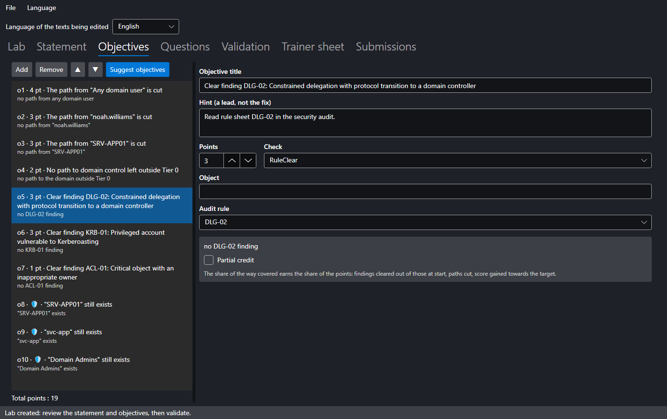Switch to the Lab tab
Image resolution: width=667 pixels, height=419 pixels.
tap(17, 47)
